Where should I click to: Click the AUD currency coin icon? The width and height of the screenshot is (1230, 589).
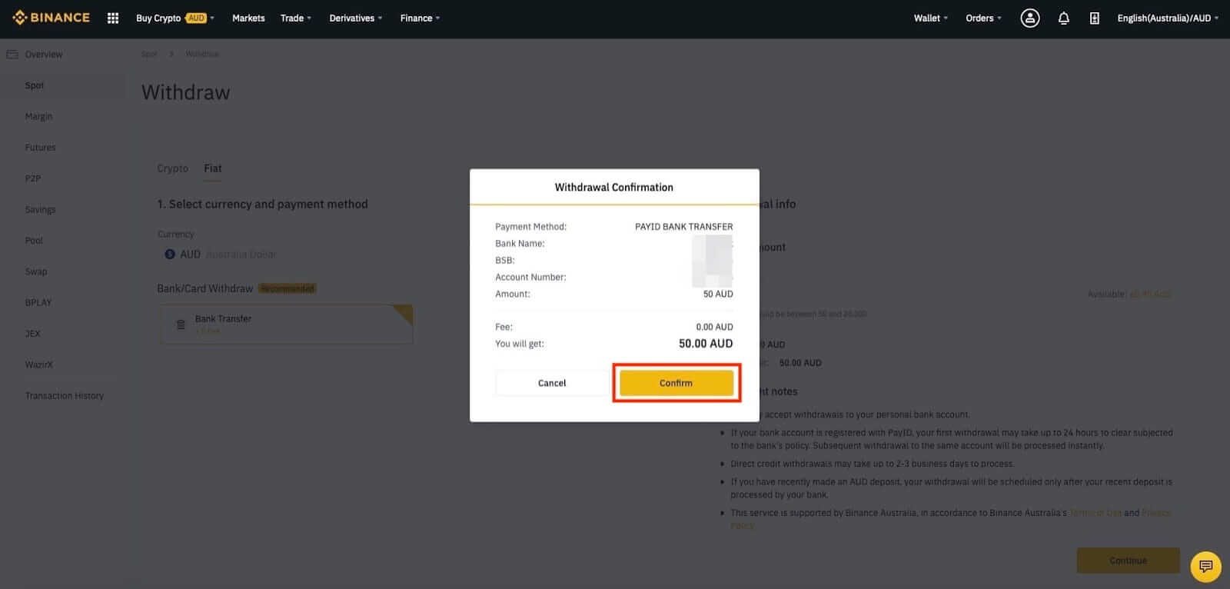tap(170, 255)
